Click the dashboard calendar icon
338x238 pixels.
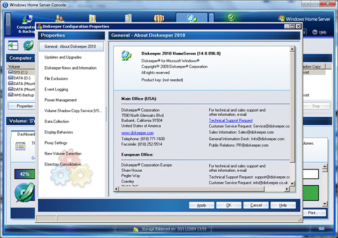pyautogui.click(x=20, y=147)
